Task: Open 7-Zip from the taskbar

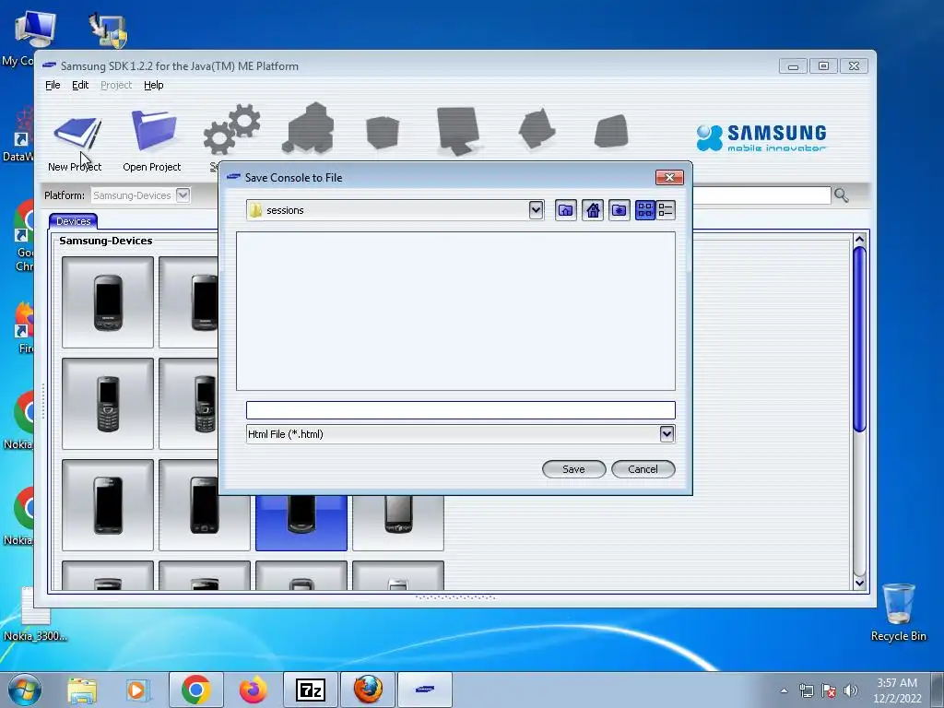Action: (311, 690)
